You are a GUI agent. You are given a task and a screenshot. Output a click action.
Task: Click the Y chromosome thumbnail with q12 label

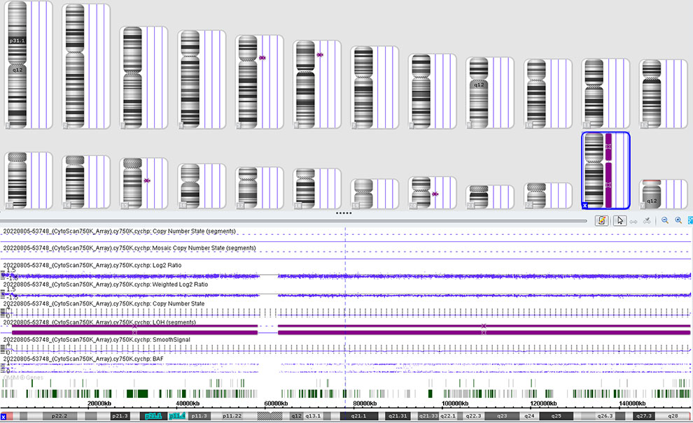point(651,194)
